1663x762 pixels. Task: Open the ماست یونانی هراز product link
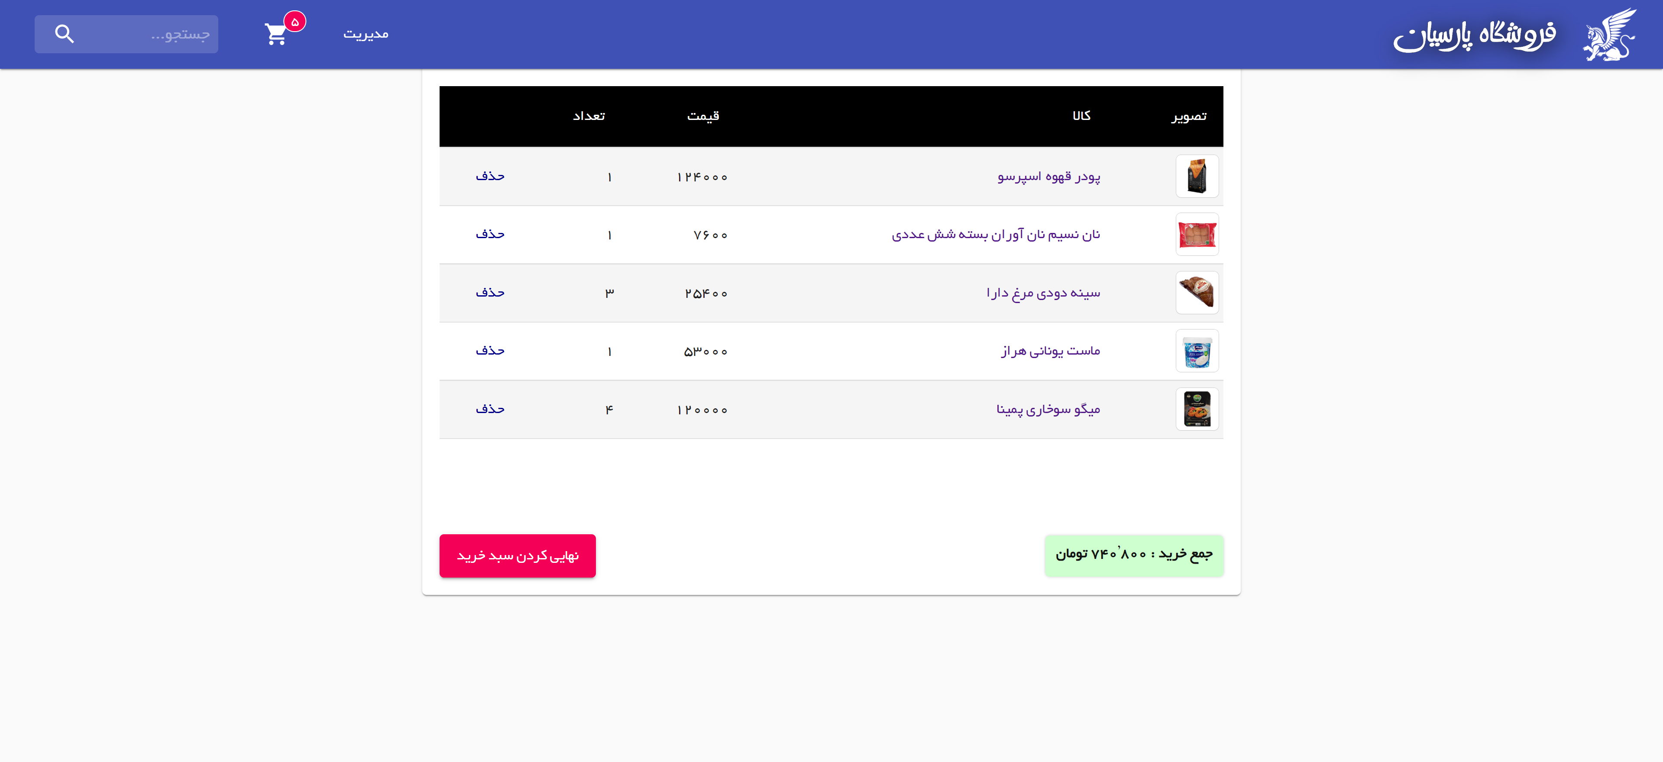click(x=1050, y=351)
